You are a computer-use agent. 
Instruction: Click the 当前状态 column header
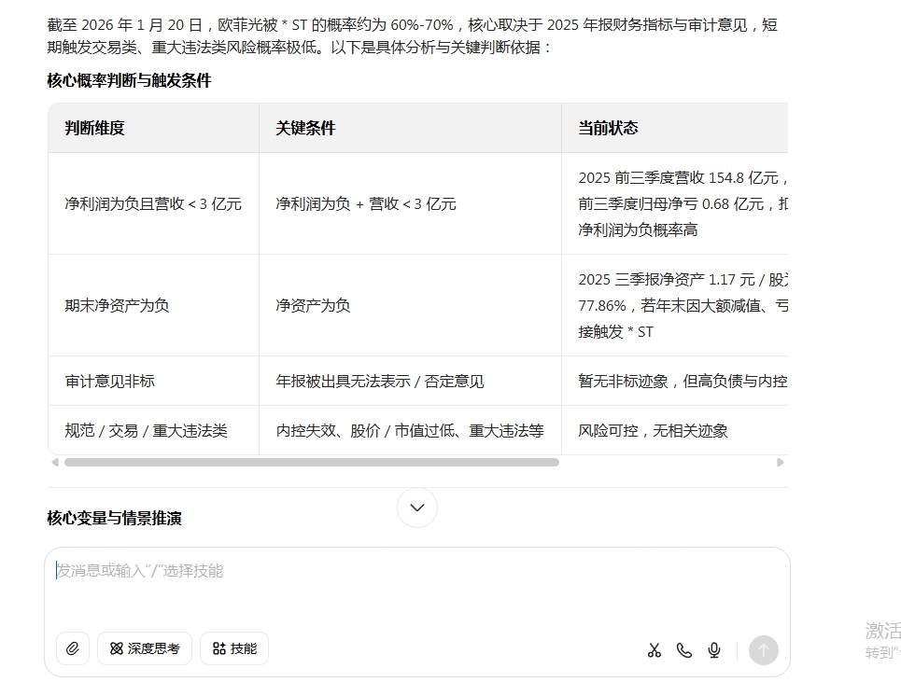pos(675,128)
